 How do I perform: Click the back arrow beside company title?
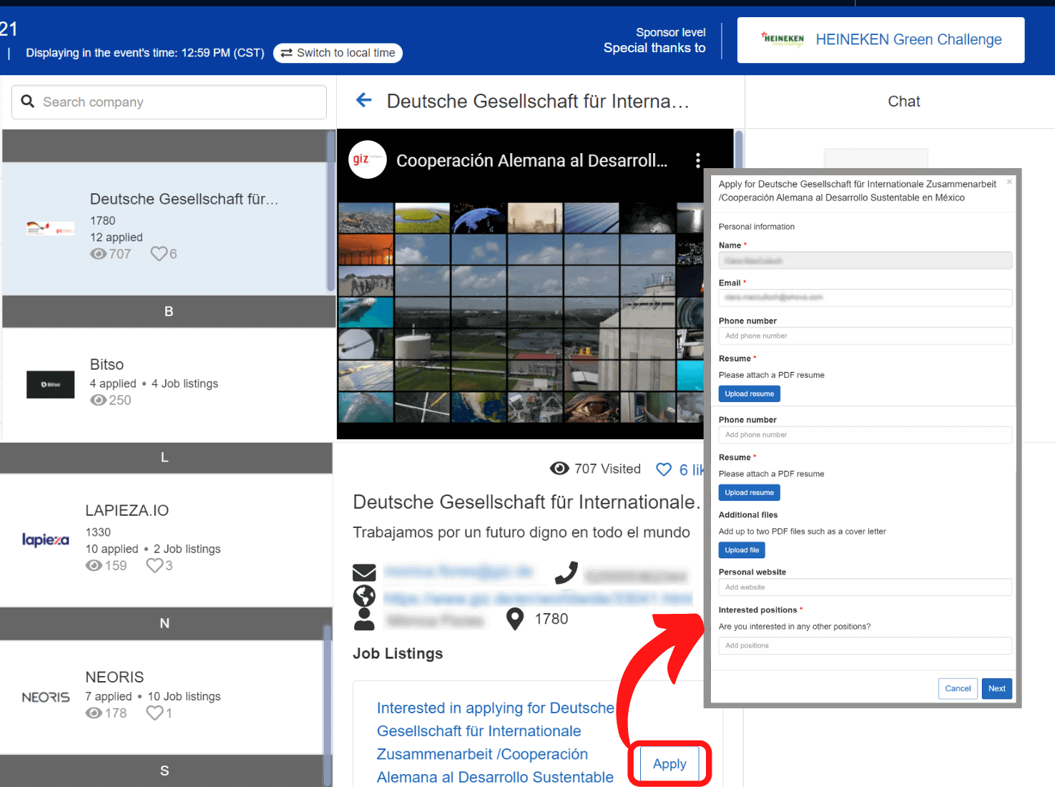coord(364,101)
